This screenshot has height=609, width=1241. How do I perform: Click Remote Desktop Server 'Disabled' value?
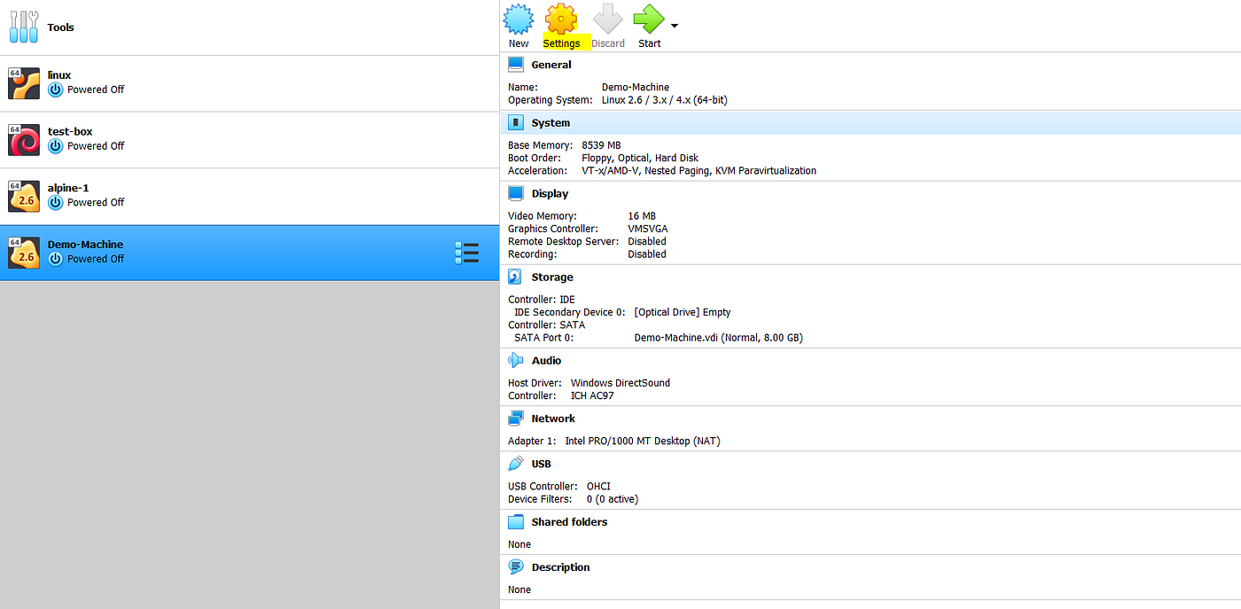point(647,241)
